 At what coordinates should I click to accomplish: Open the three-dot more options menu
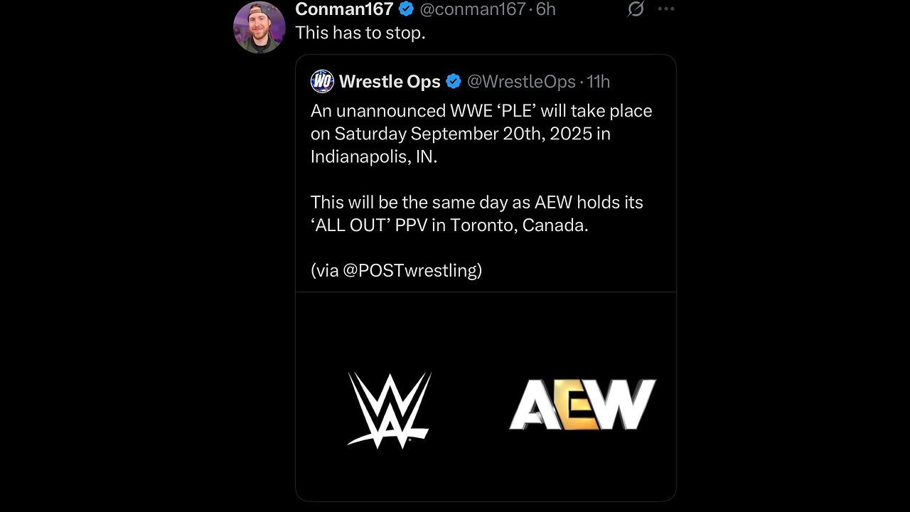665,9
